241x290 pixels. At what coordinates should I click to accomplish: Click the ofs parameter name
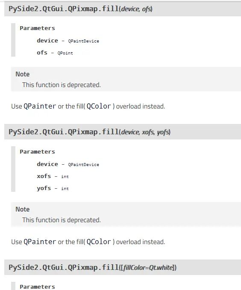(42, 52)
